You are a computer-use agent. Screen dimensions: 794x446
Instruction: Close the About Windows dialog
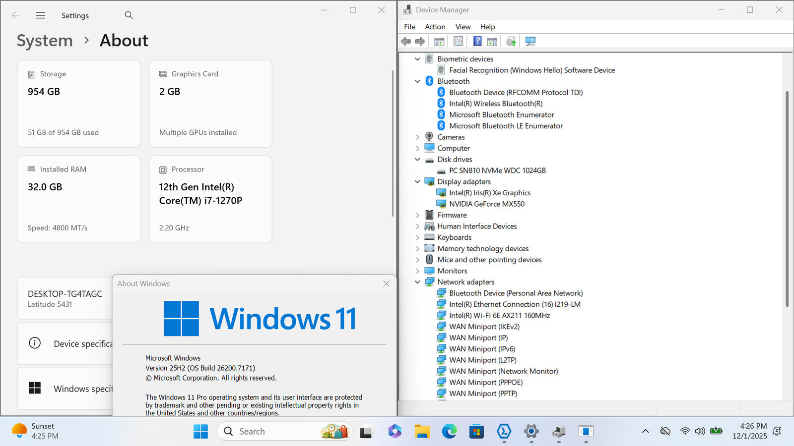tap(386, 283)
